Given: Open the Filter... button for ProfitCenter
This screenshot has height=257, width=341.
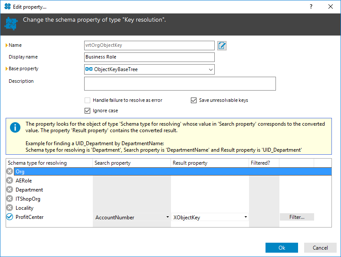Looking at the screenshot, I should coord(297,217).
